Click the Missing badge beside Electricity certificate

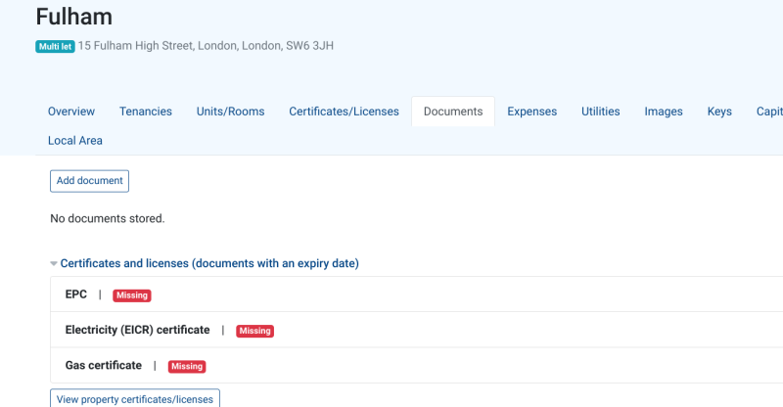pyautogui.click(x=254, y=331)
